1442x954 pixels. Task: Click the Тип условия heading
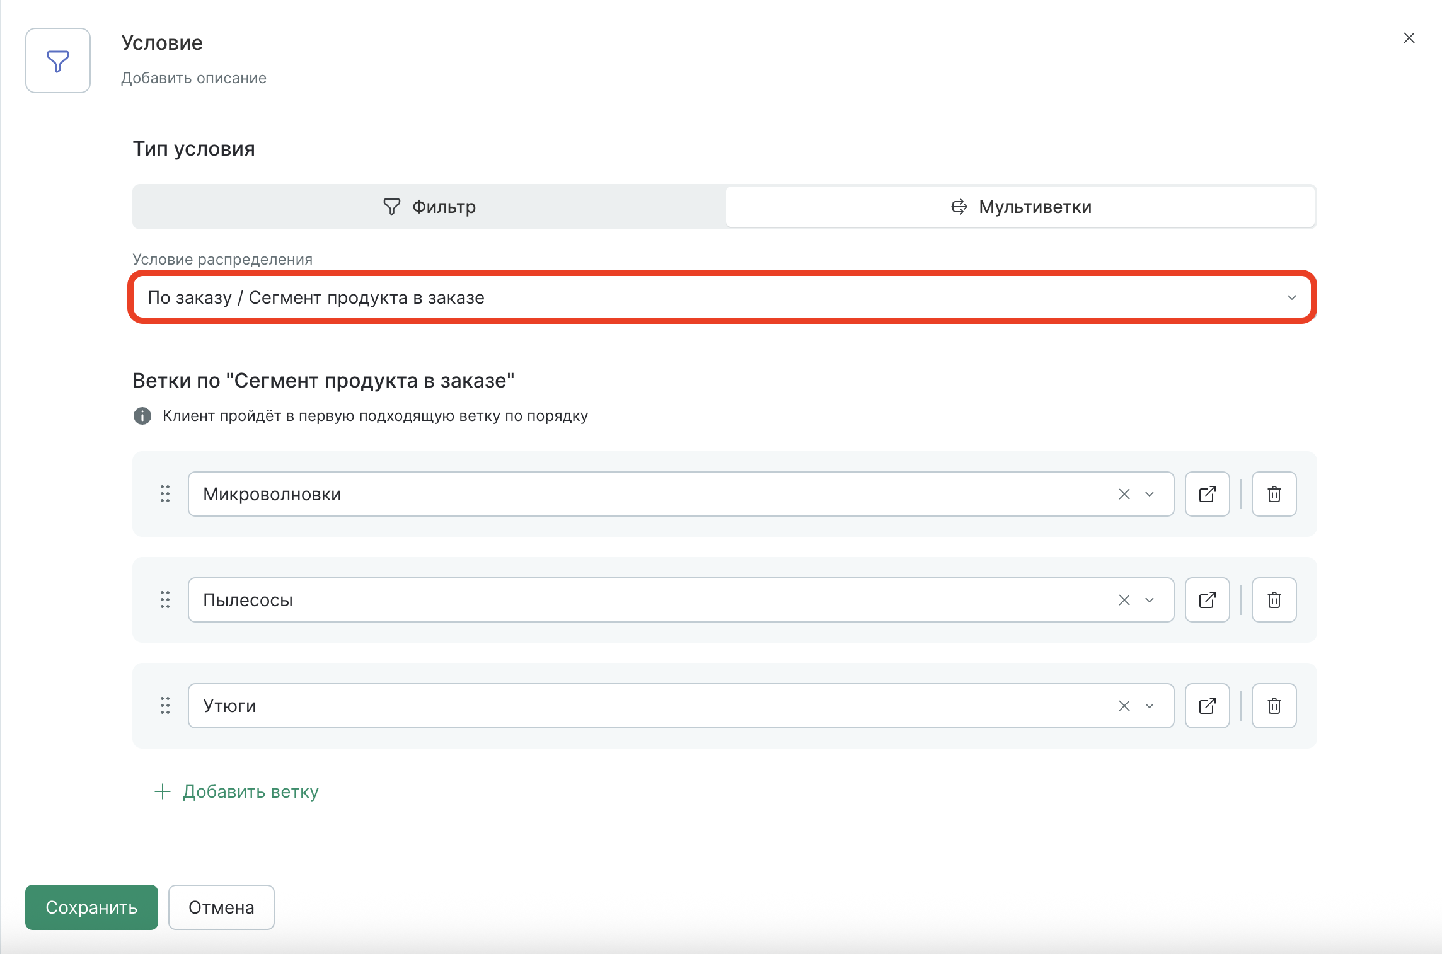(x=193, y=149)
